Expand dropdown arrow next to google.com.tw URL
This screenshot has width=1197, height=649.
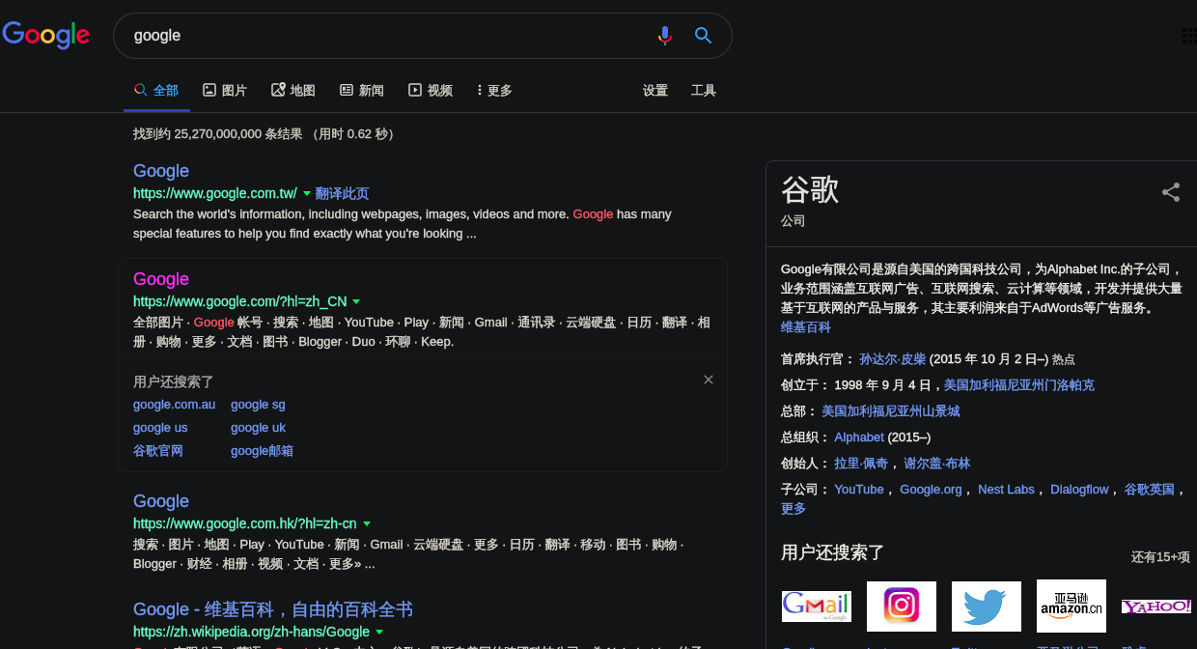[307, 193]
